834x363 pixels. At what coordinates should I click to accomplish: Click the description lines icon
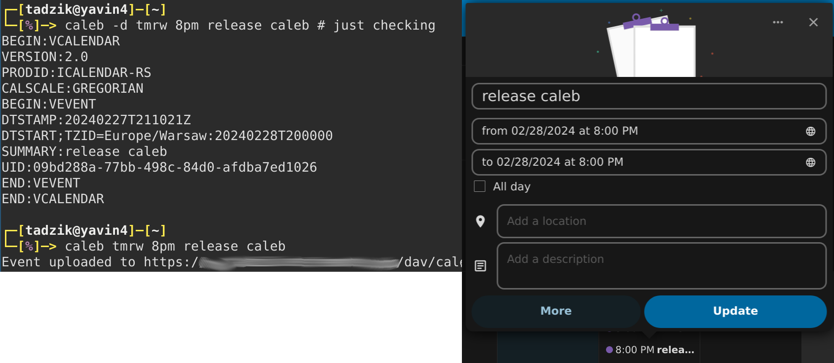point(480,266)
